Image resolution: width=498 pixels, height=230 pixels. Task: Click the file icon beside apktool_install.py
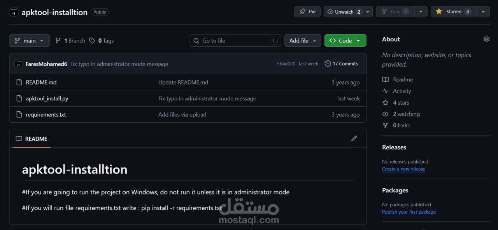click(x=19, y=98)
